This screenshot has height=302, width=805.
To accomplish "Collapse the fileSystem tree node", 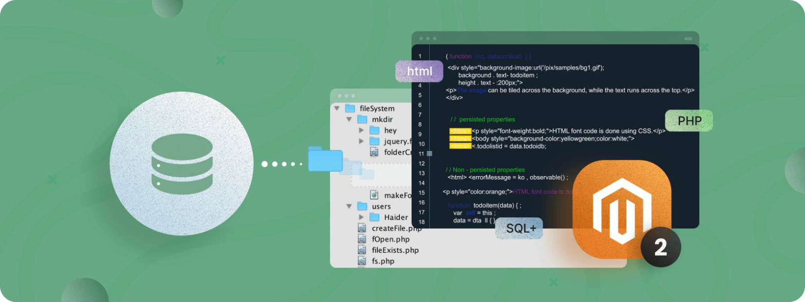I will pyautogui.click(x=337, y=108).
